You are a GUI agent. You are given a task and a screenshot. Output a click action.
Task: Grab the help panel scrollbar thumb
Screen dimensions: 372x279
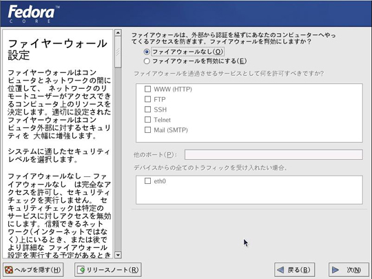(x=118, y=52)
